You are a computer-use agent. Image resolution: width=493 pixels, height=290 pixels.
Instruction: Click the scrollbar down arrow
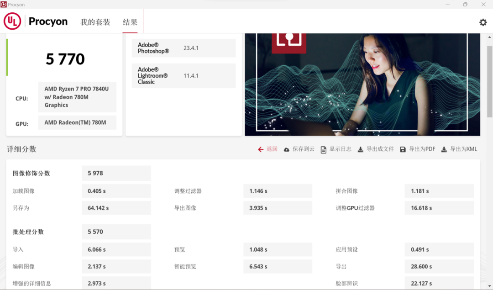click(489, 286)
